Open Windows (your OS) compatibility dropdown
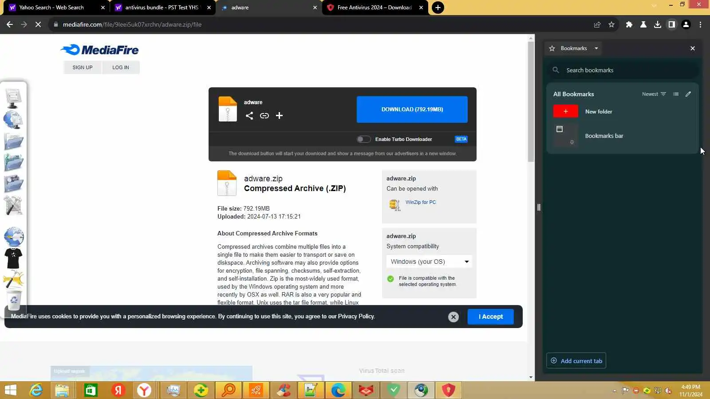The width and height of the screenshot is (710, 399). (x=429, y=262)
